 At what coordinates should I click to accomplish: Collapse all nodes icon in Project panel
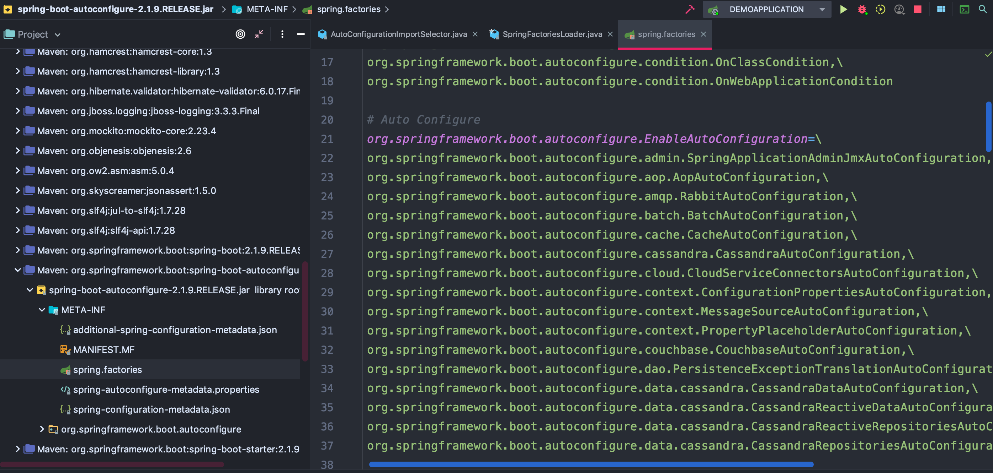click(x=259, y=34)
